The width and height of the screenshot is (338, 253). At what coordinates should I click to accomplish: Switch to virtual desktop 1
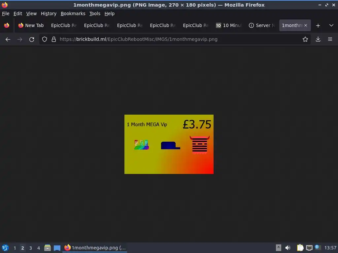pyautogui.click(x=15, y=248)
